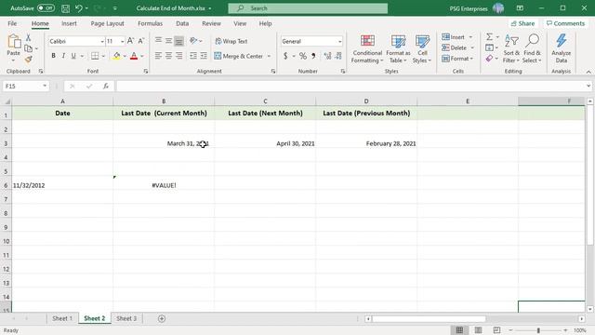Image resolution: width=595 pixels, height=335 pixels.
Task: Toggle the AutoSave switch
Action: (46, 8)
